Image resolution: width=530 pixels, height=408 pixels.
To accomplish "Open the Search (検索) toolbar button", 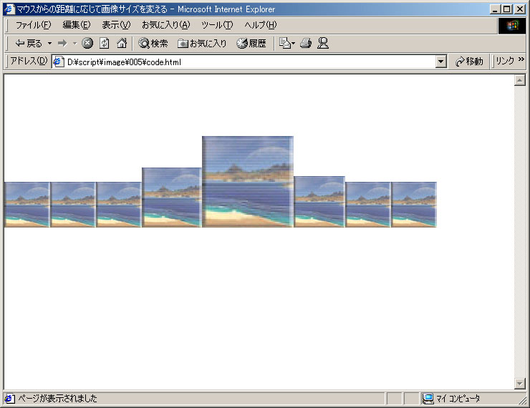I will (x=153, y=43).
